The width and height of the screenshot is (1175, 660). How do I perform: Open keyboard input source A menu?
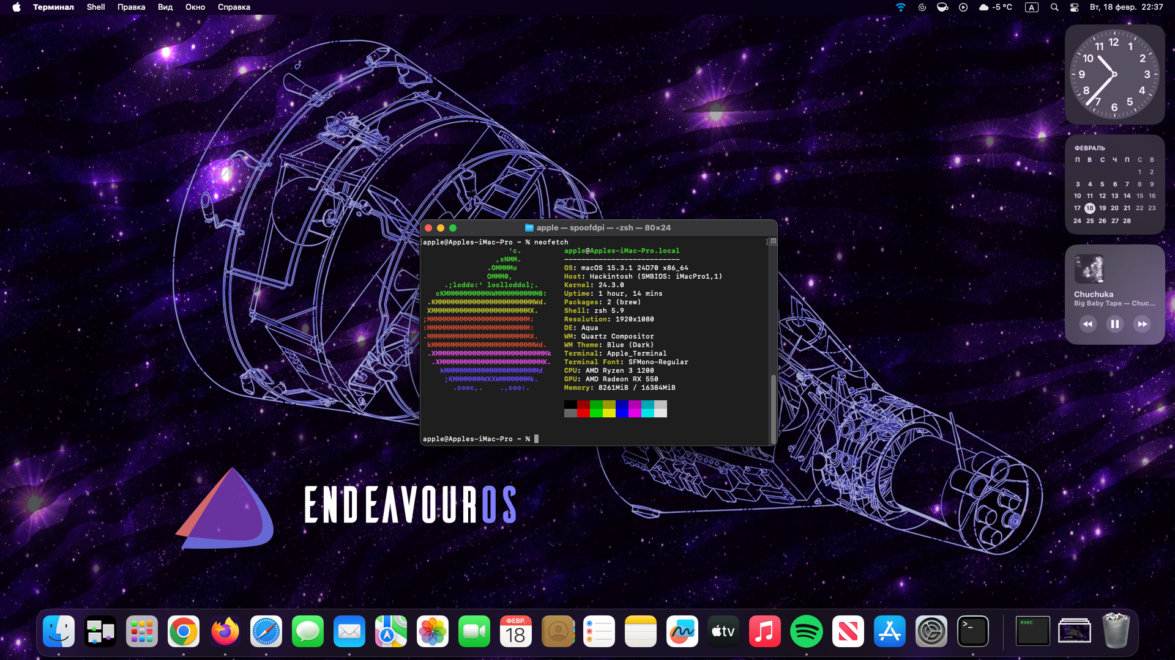point(1032,7)
